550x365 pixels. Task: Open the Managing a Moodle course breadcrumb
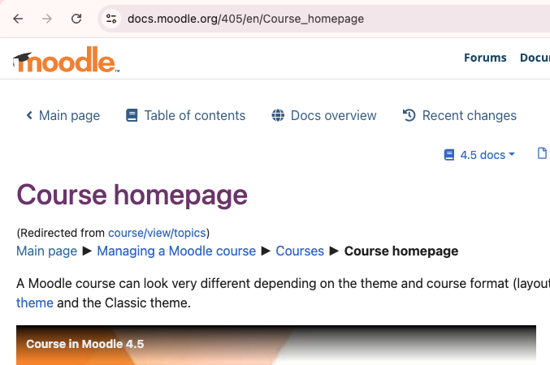tap(176, 251)
